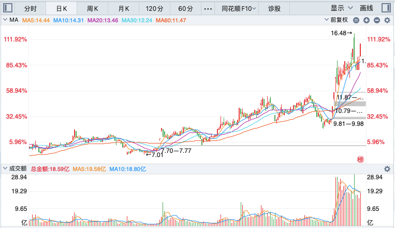Screen dimensions: 395x228
Task: Click the striped circle icon beside 前复权
Action: click(x=356, y=20)
